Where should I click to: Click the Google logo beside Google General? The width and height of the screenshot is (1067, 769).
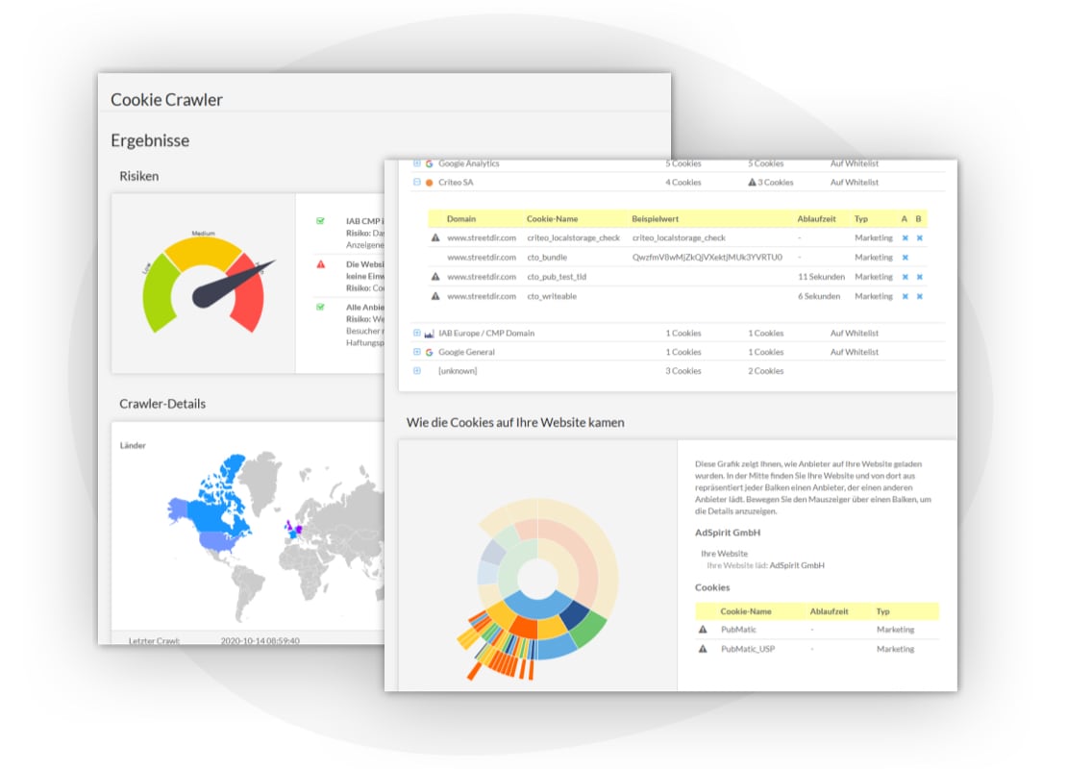pos(430,353)
